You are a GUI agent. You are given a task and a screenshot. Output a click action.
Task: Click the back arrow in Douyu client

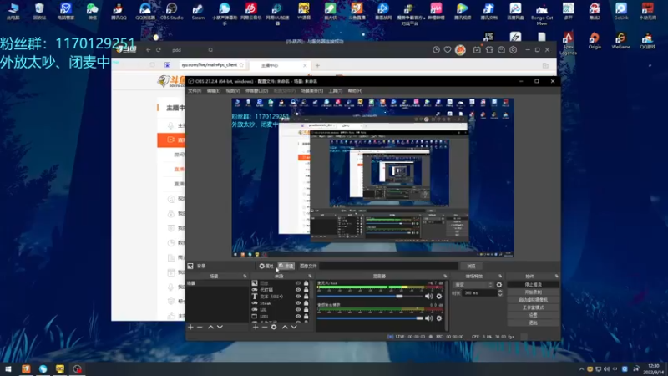coord(149,50)
